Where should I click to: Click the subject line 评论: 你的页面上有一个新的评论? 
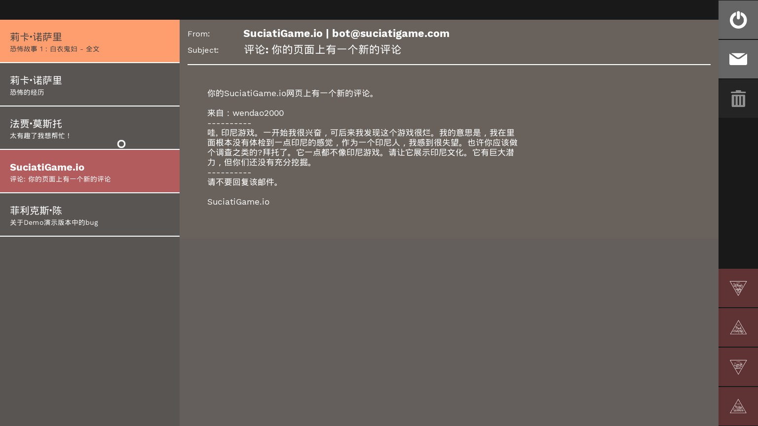[x=322, y=50]
